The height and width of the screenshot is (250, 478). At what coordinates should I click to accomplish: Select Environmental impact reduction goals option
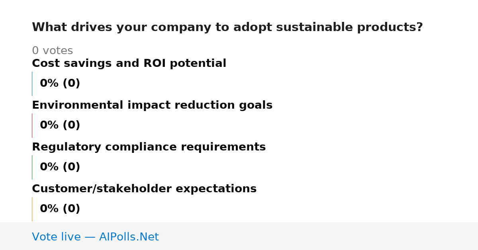pos(152,105)
